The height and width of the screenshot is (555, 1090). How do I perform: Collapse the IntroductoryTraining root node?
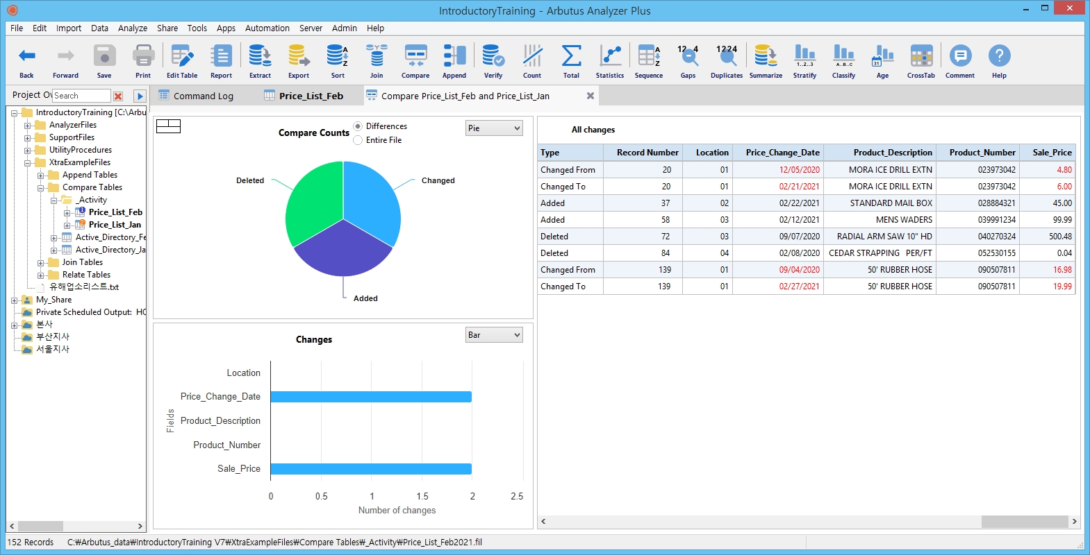[15, 112]
